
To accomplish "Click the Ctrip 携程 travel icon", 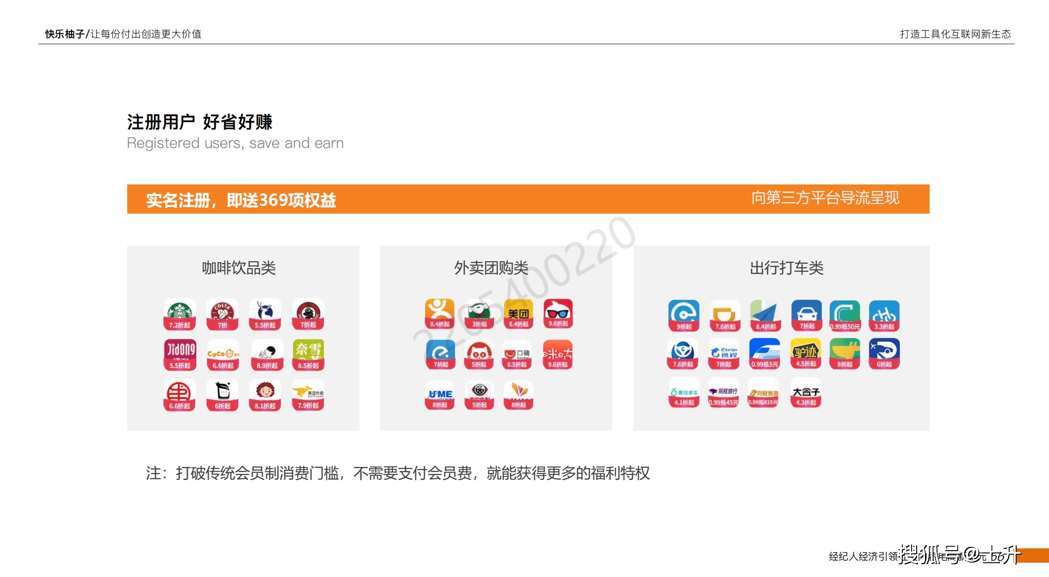I will (724, 354).
